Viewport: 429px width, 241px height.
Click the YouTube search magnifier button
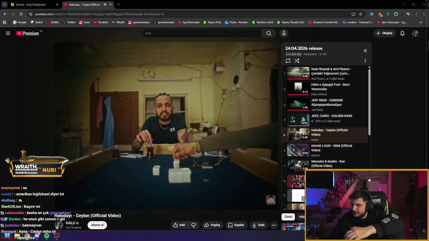(269, 33)
